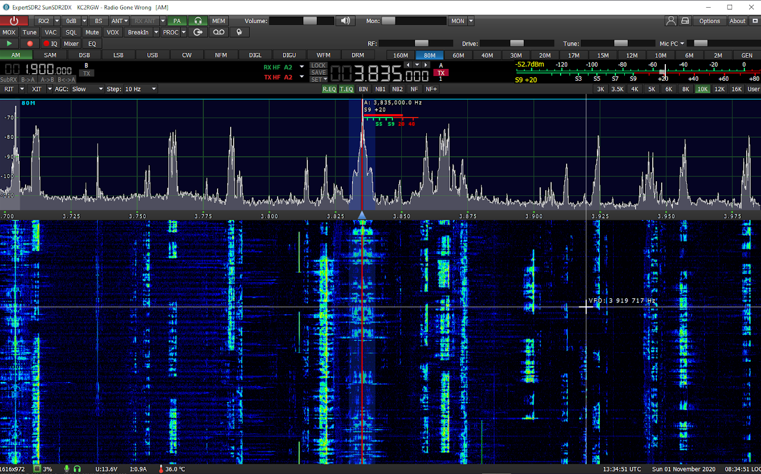
Task: Click the device icon beside Options
Action: pos(685,21)
